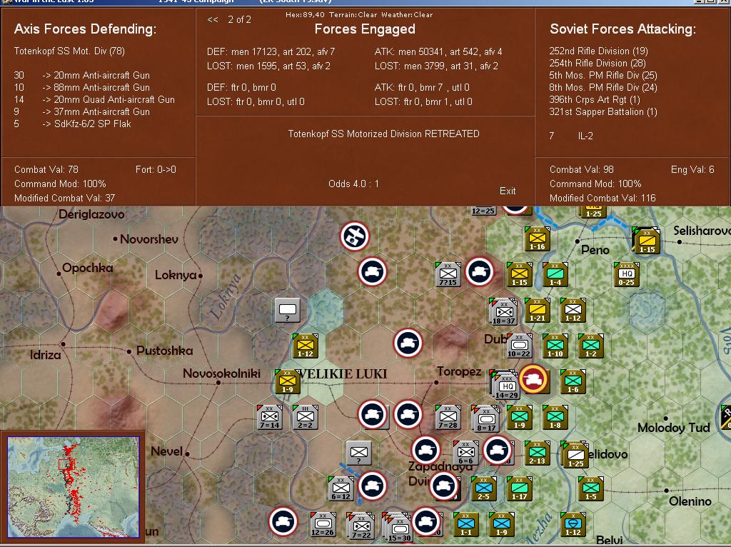Click the Nevel town on map
The height and width of the screenshot is (547, 731).
[x=187, y=453]
